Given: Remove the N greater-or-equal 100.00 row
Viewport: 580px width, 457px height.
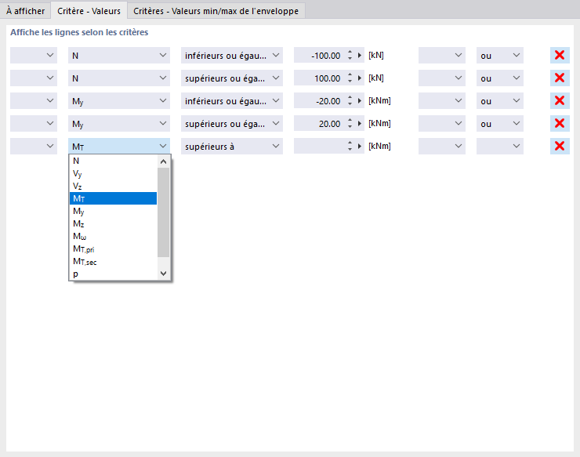Looking at the screenshot, I should pyautogui.click(x=560, y=78).
